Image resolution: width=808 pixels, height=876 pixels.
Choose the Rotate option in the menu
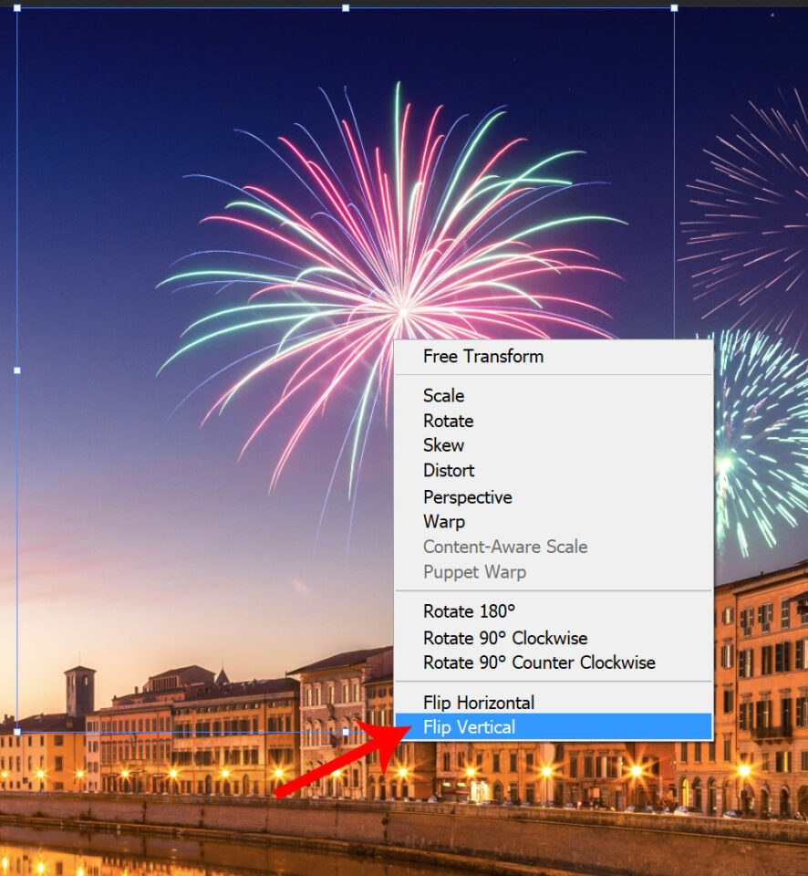click(448, 421)
